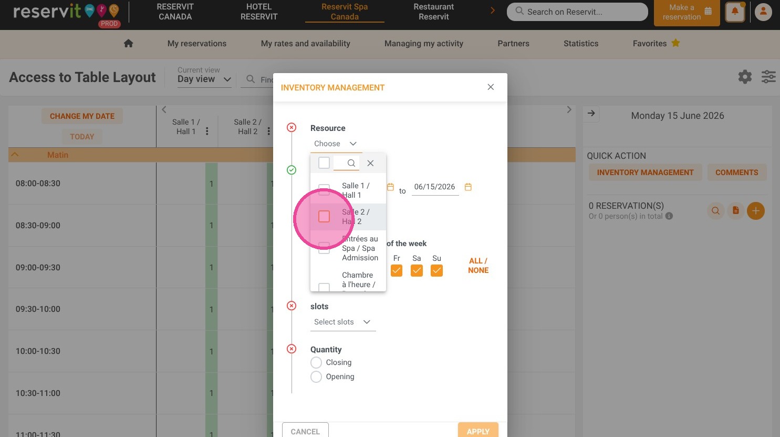Image resolution: width=780 pixels, height=437 pixels.
Task: Click the Find search magnifier icon
Action: pos(251,79)
